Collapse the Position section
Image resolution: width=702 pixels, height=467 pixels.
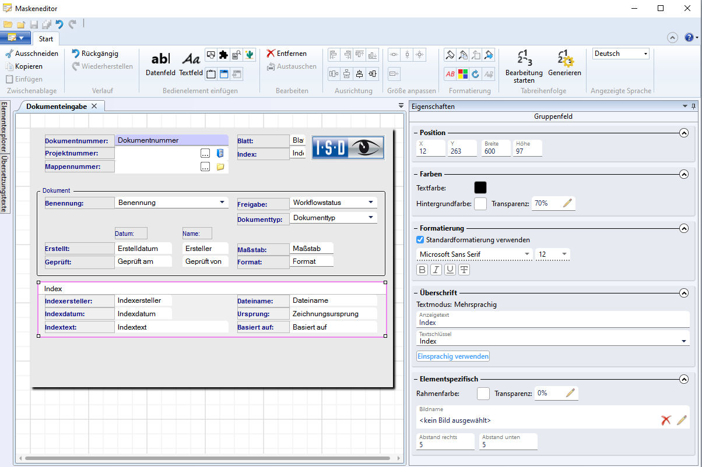[x=684, y=133]
